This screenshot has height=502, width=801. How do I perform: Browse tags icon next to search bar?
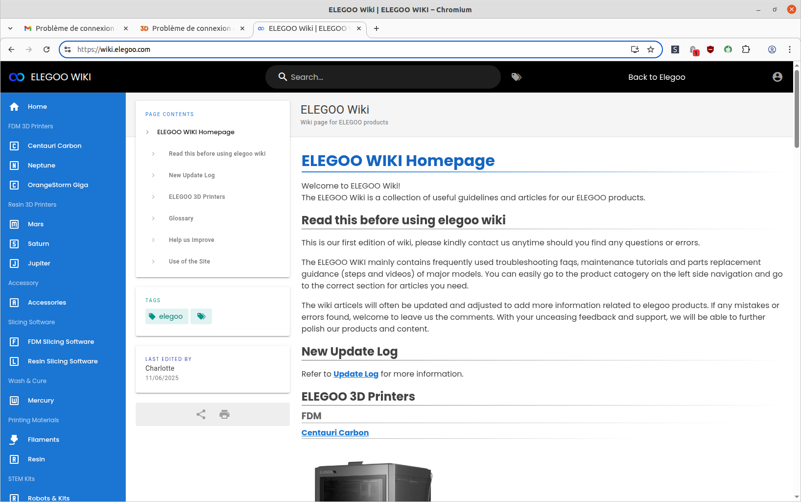tap(517, 77)
